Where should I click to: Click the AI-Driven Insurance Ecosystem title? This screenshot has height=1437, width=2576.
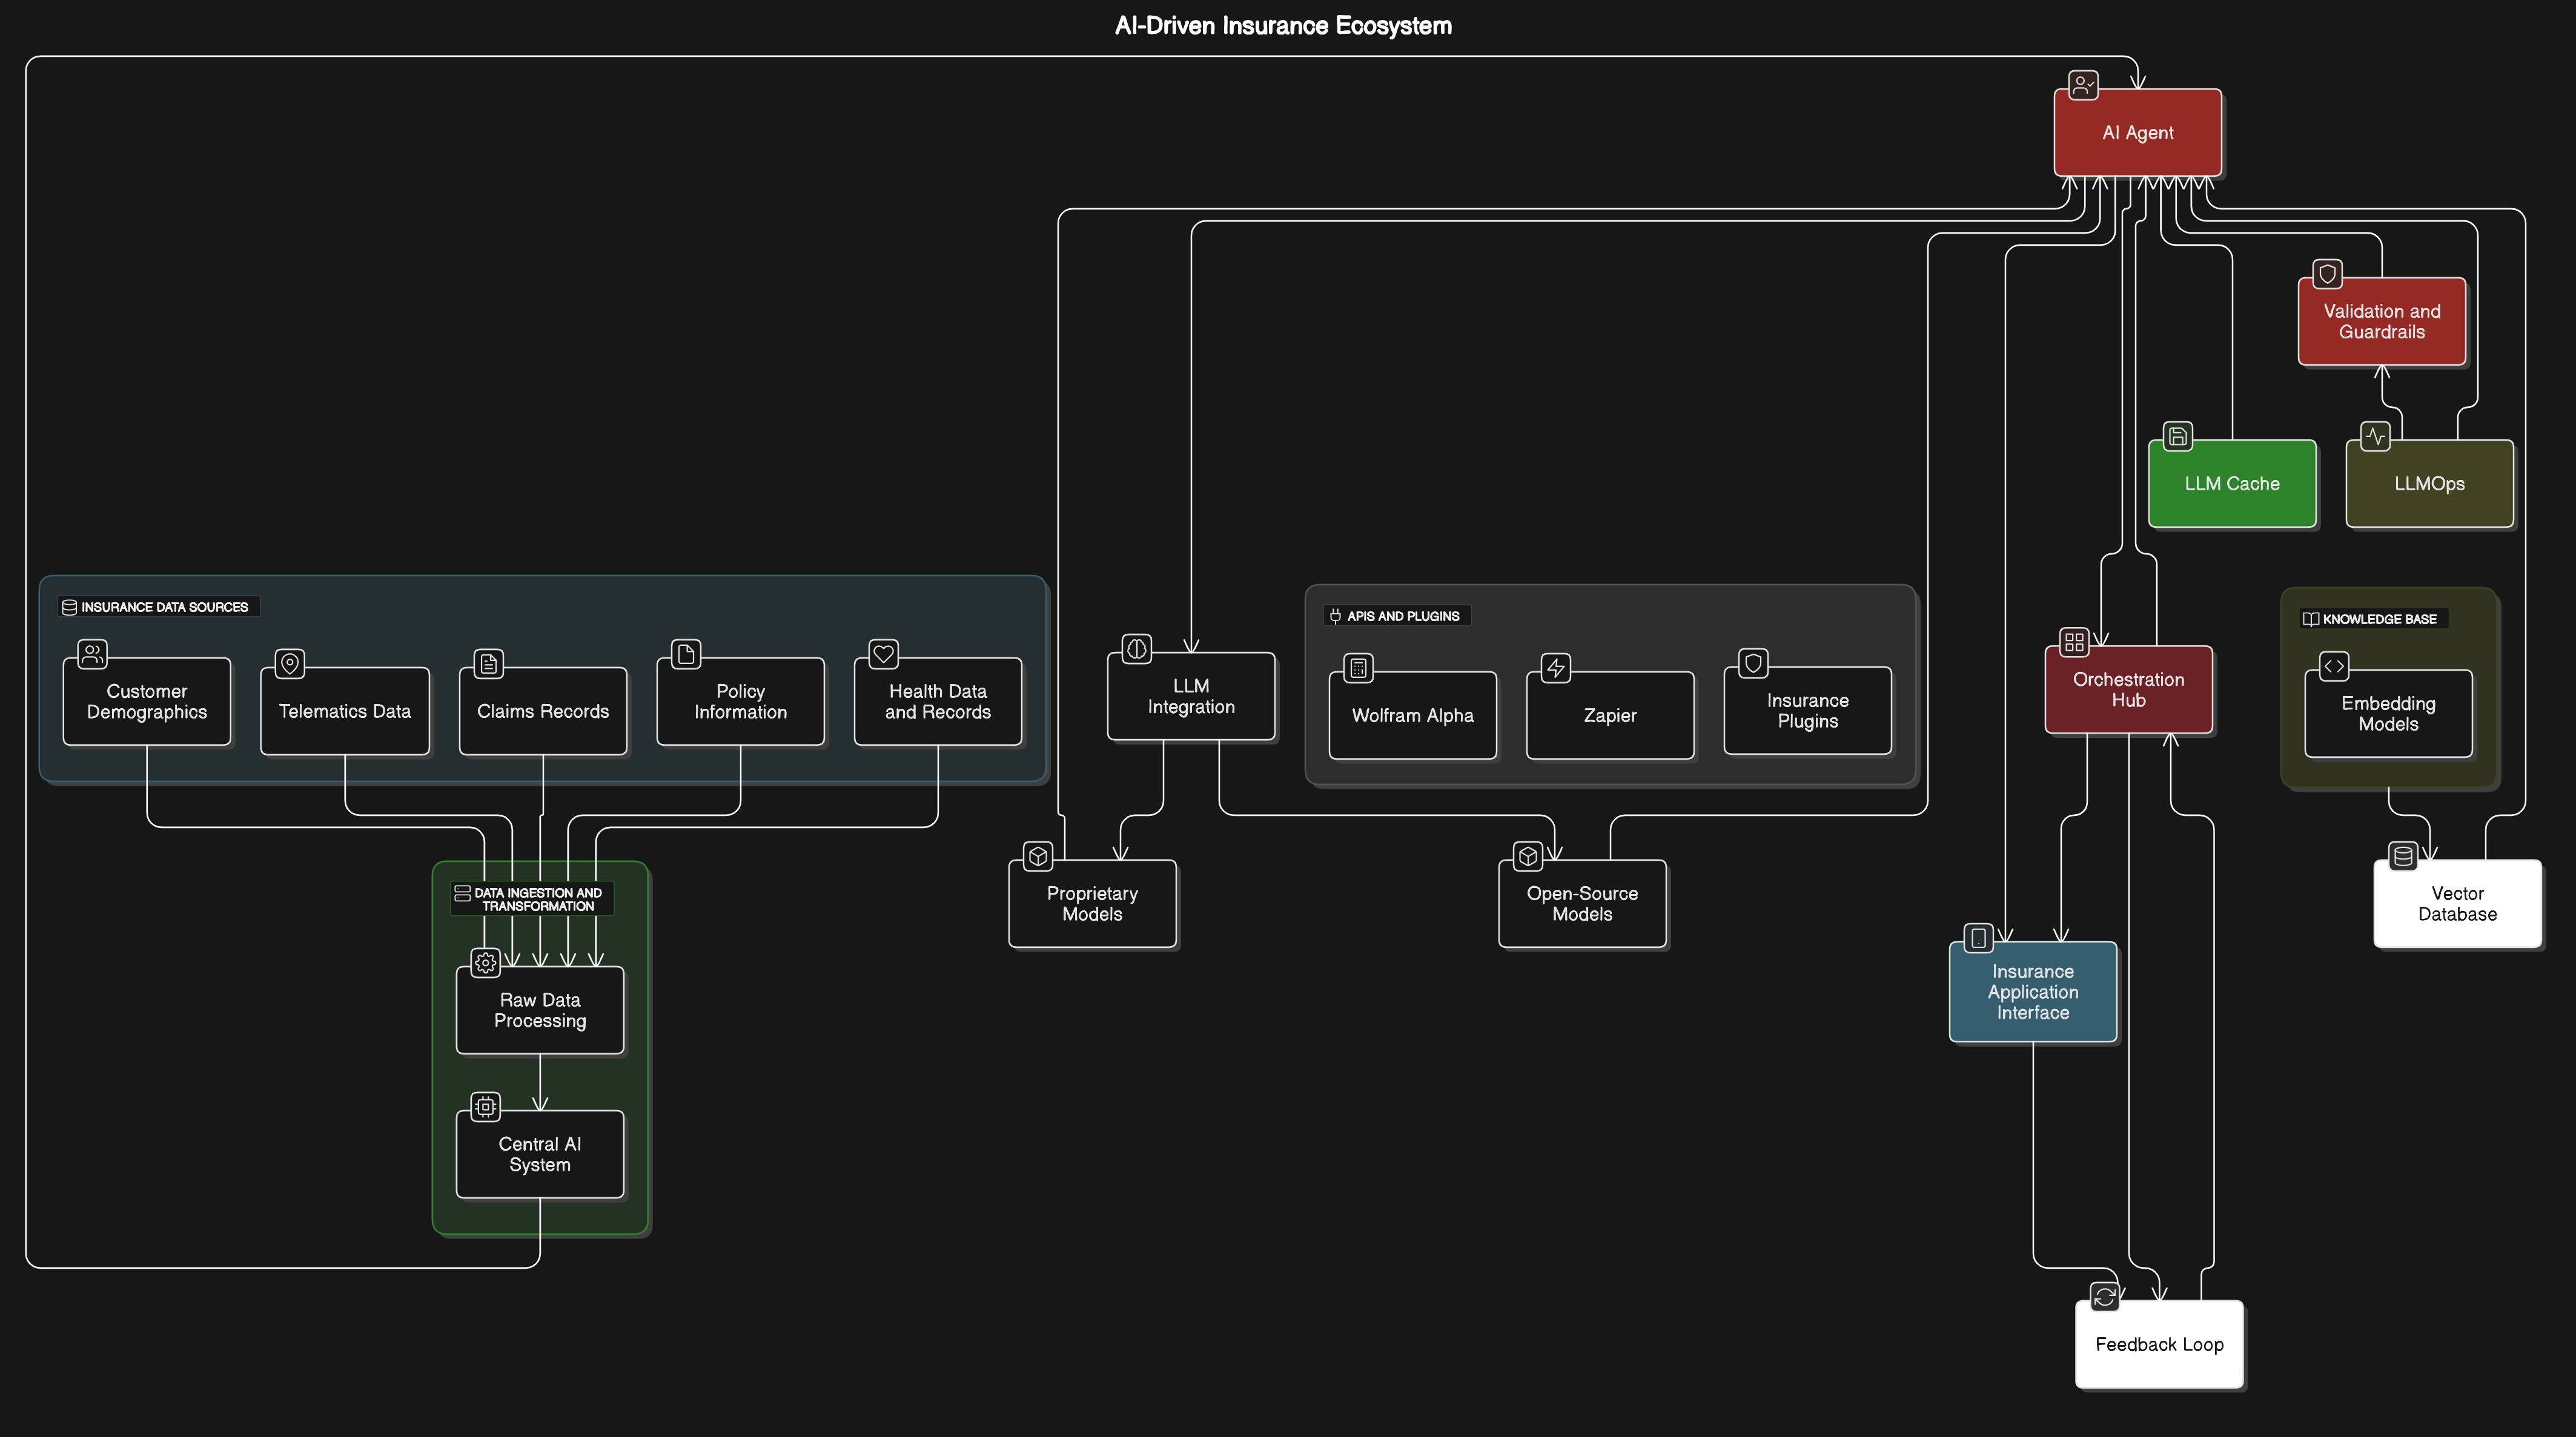click(1283, 26)
